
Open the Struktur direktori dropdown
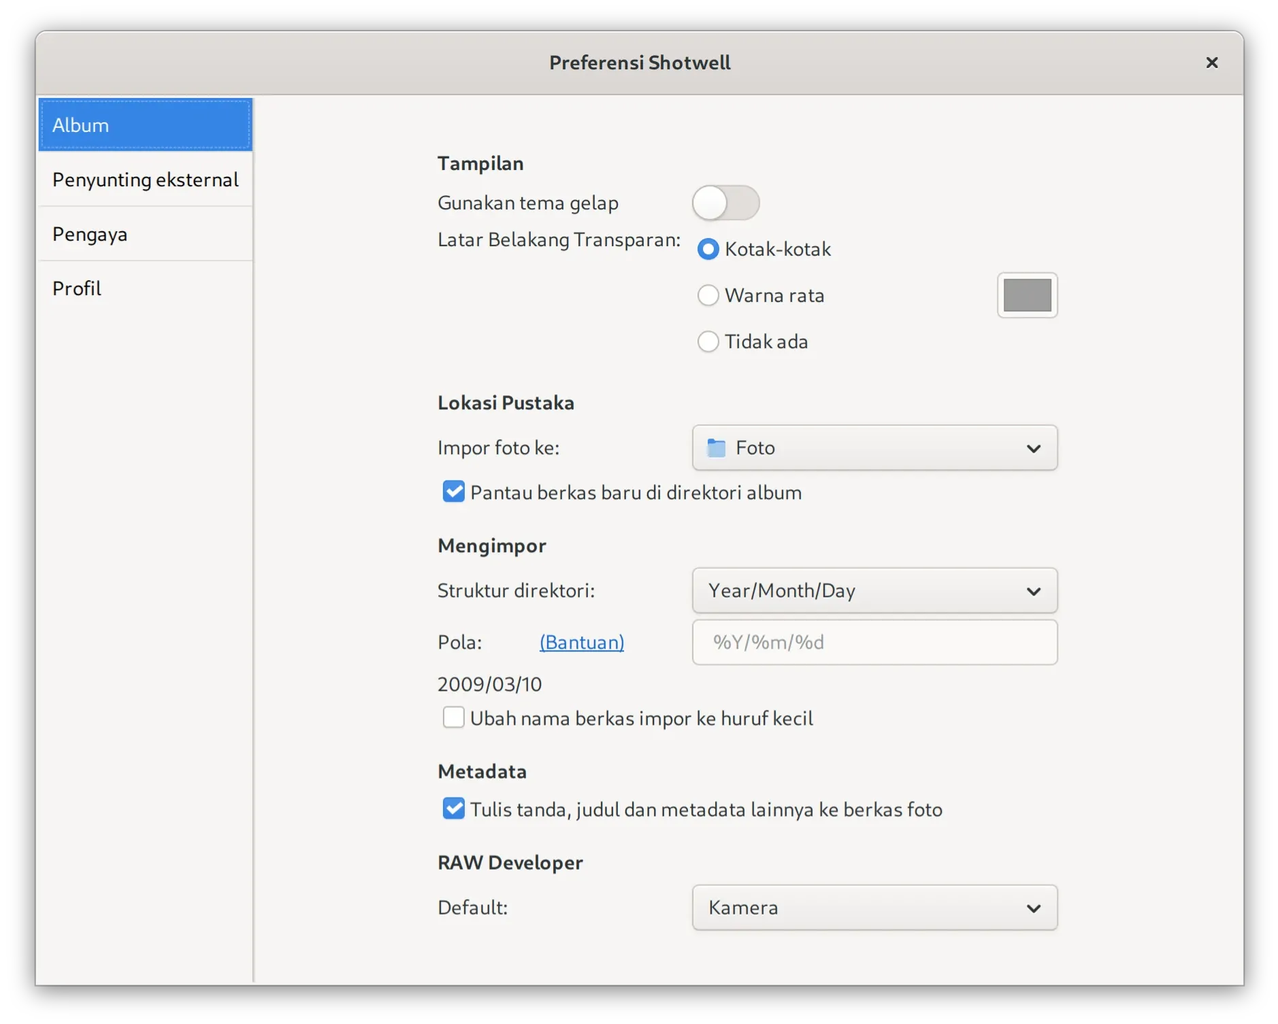click(x=874, y=590)
